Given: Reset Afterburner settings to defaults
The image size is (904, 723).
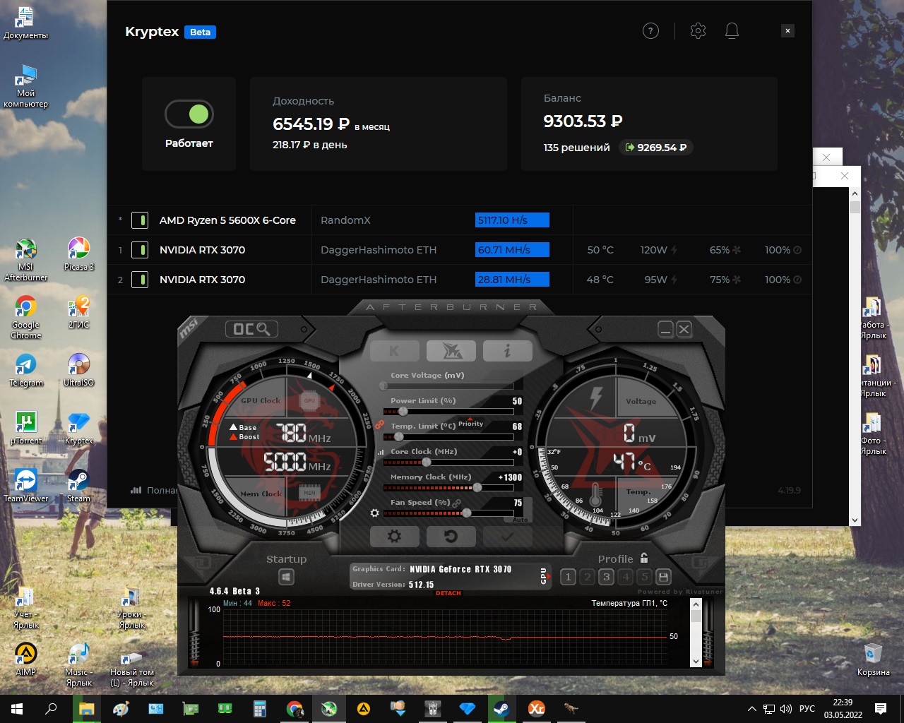Looking at the screenshot, I should point(451,537).
